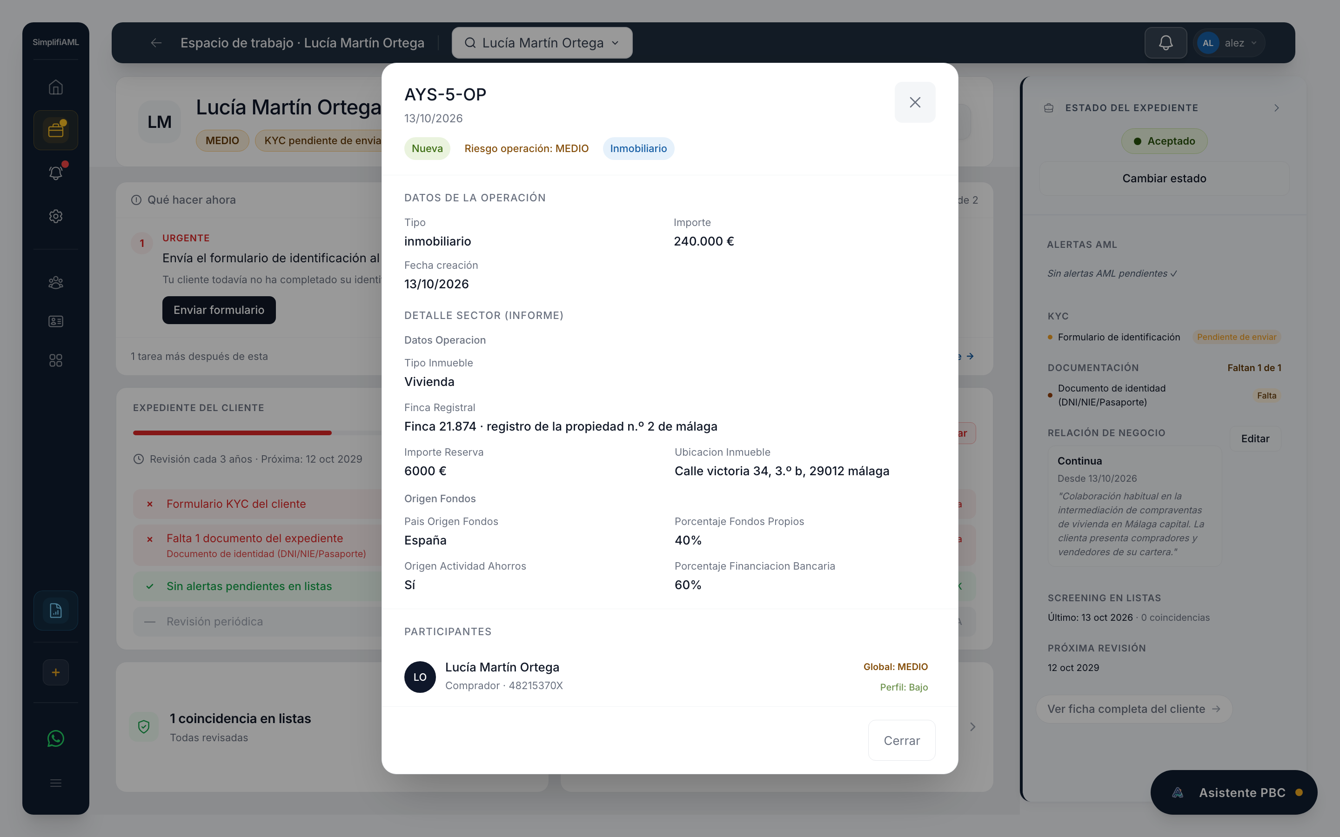Screen dimensions: 1340x837
Task: Open the home icon in sidebar
Action: [x=55, y=87]
